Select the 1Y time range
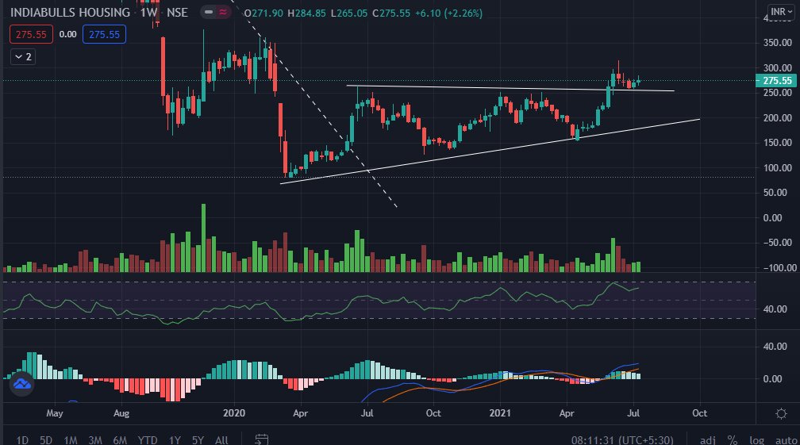The width and height of the screenshot is (800, 445). click(175, 439)
